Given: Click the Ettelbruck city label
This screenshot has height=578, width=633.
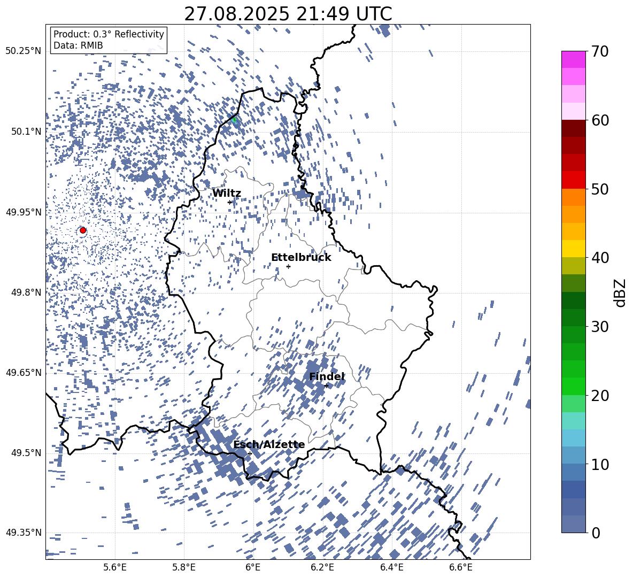Looking at the screenshot, I should (x=301, y=258).
